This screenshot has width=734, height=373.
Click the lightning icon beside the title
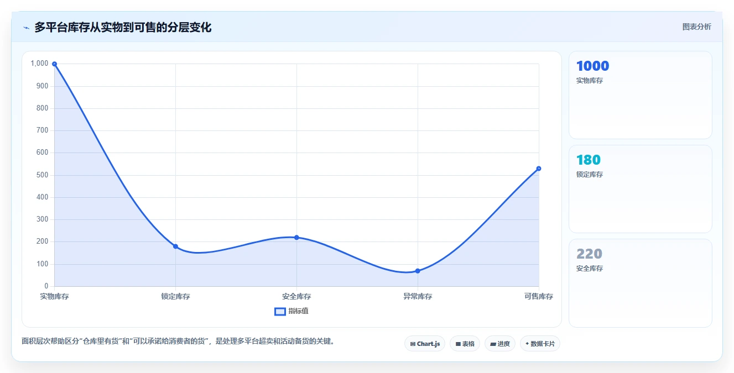pos(26,28)
